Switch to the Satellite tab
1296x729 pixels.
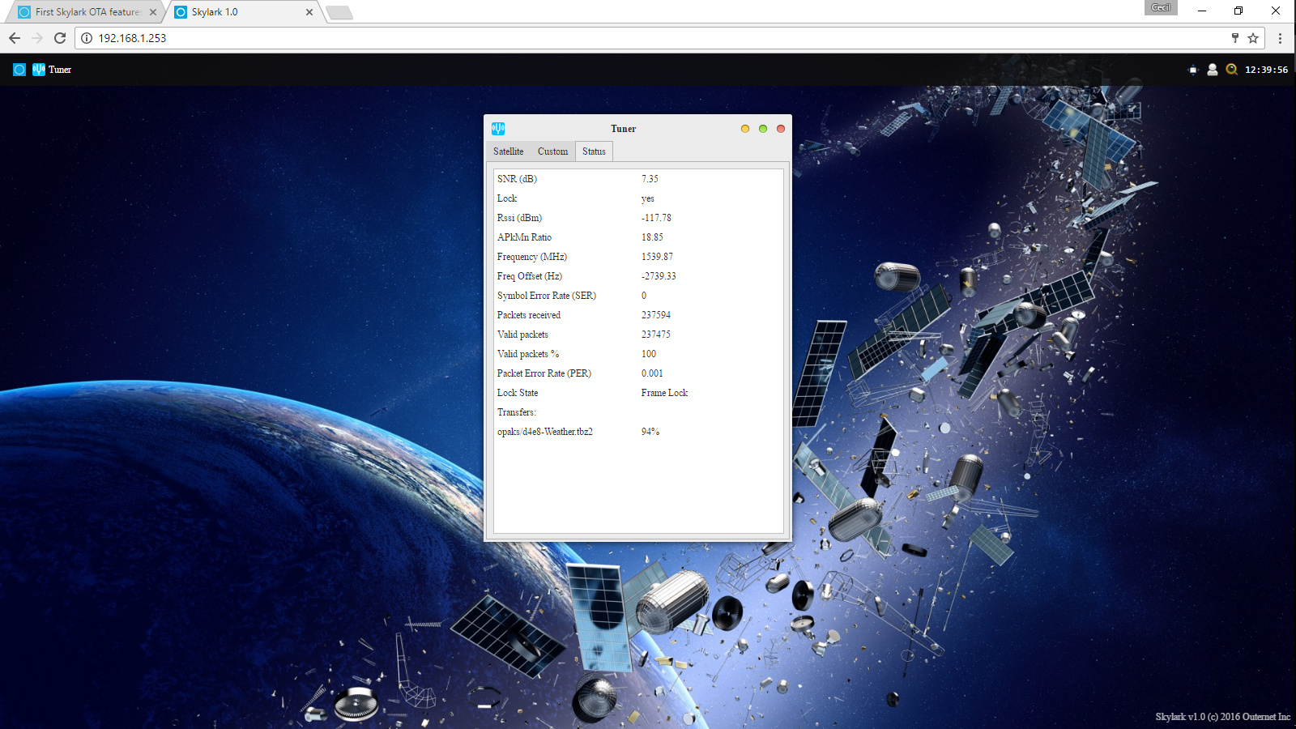509,151
